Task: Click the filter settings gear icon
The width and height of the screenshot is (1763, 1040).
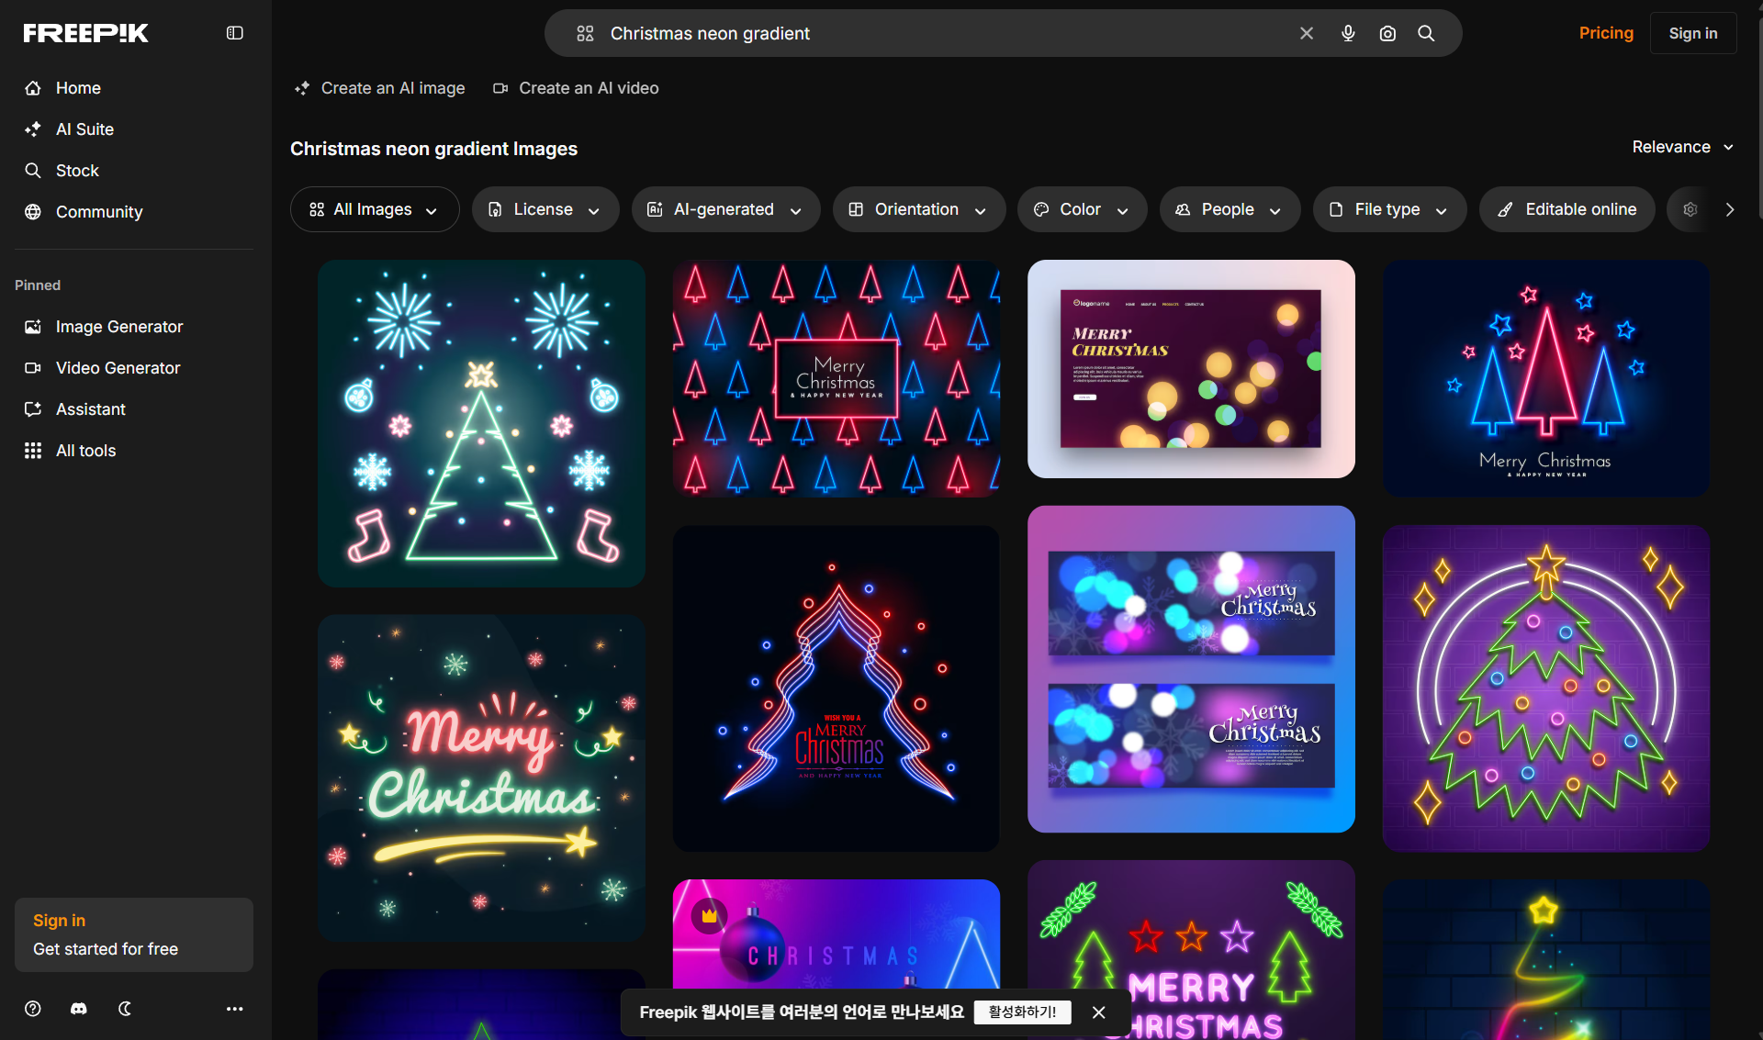Action: point(1690,209)
